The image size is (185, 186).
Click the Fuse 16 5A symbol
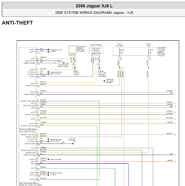click(149, 52)
